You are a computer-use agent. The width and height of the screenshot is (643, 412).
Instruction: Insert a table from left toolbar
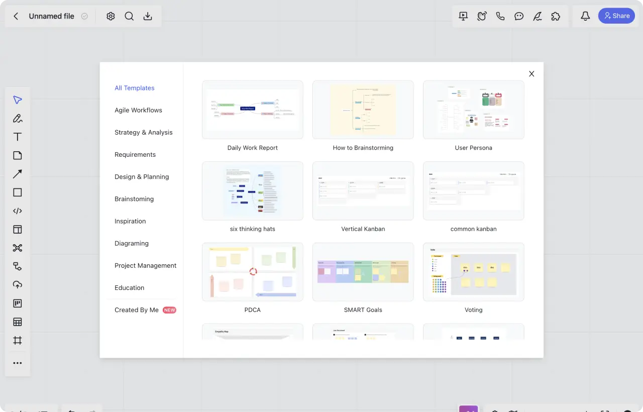pyautogui.click(x=18, y=322)
